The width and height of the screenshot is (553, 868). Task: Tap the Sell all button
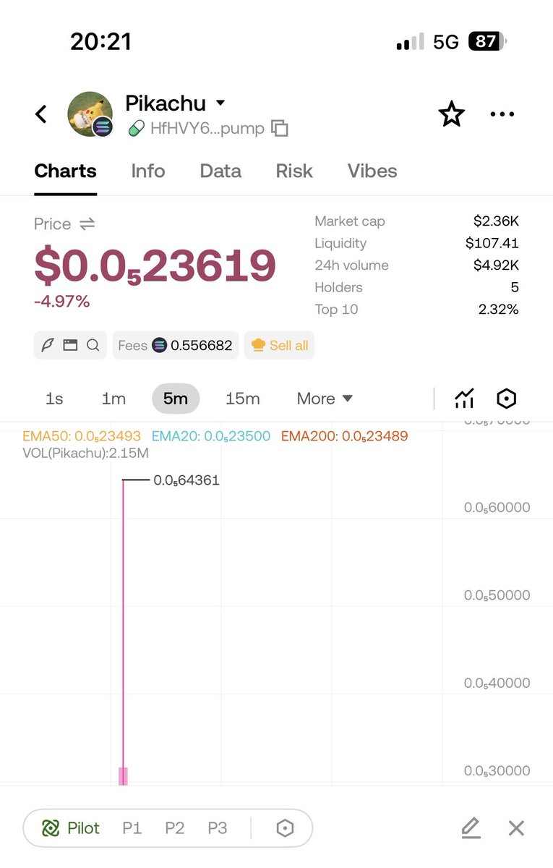[x=279, y=346]
